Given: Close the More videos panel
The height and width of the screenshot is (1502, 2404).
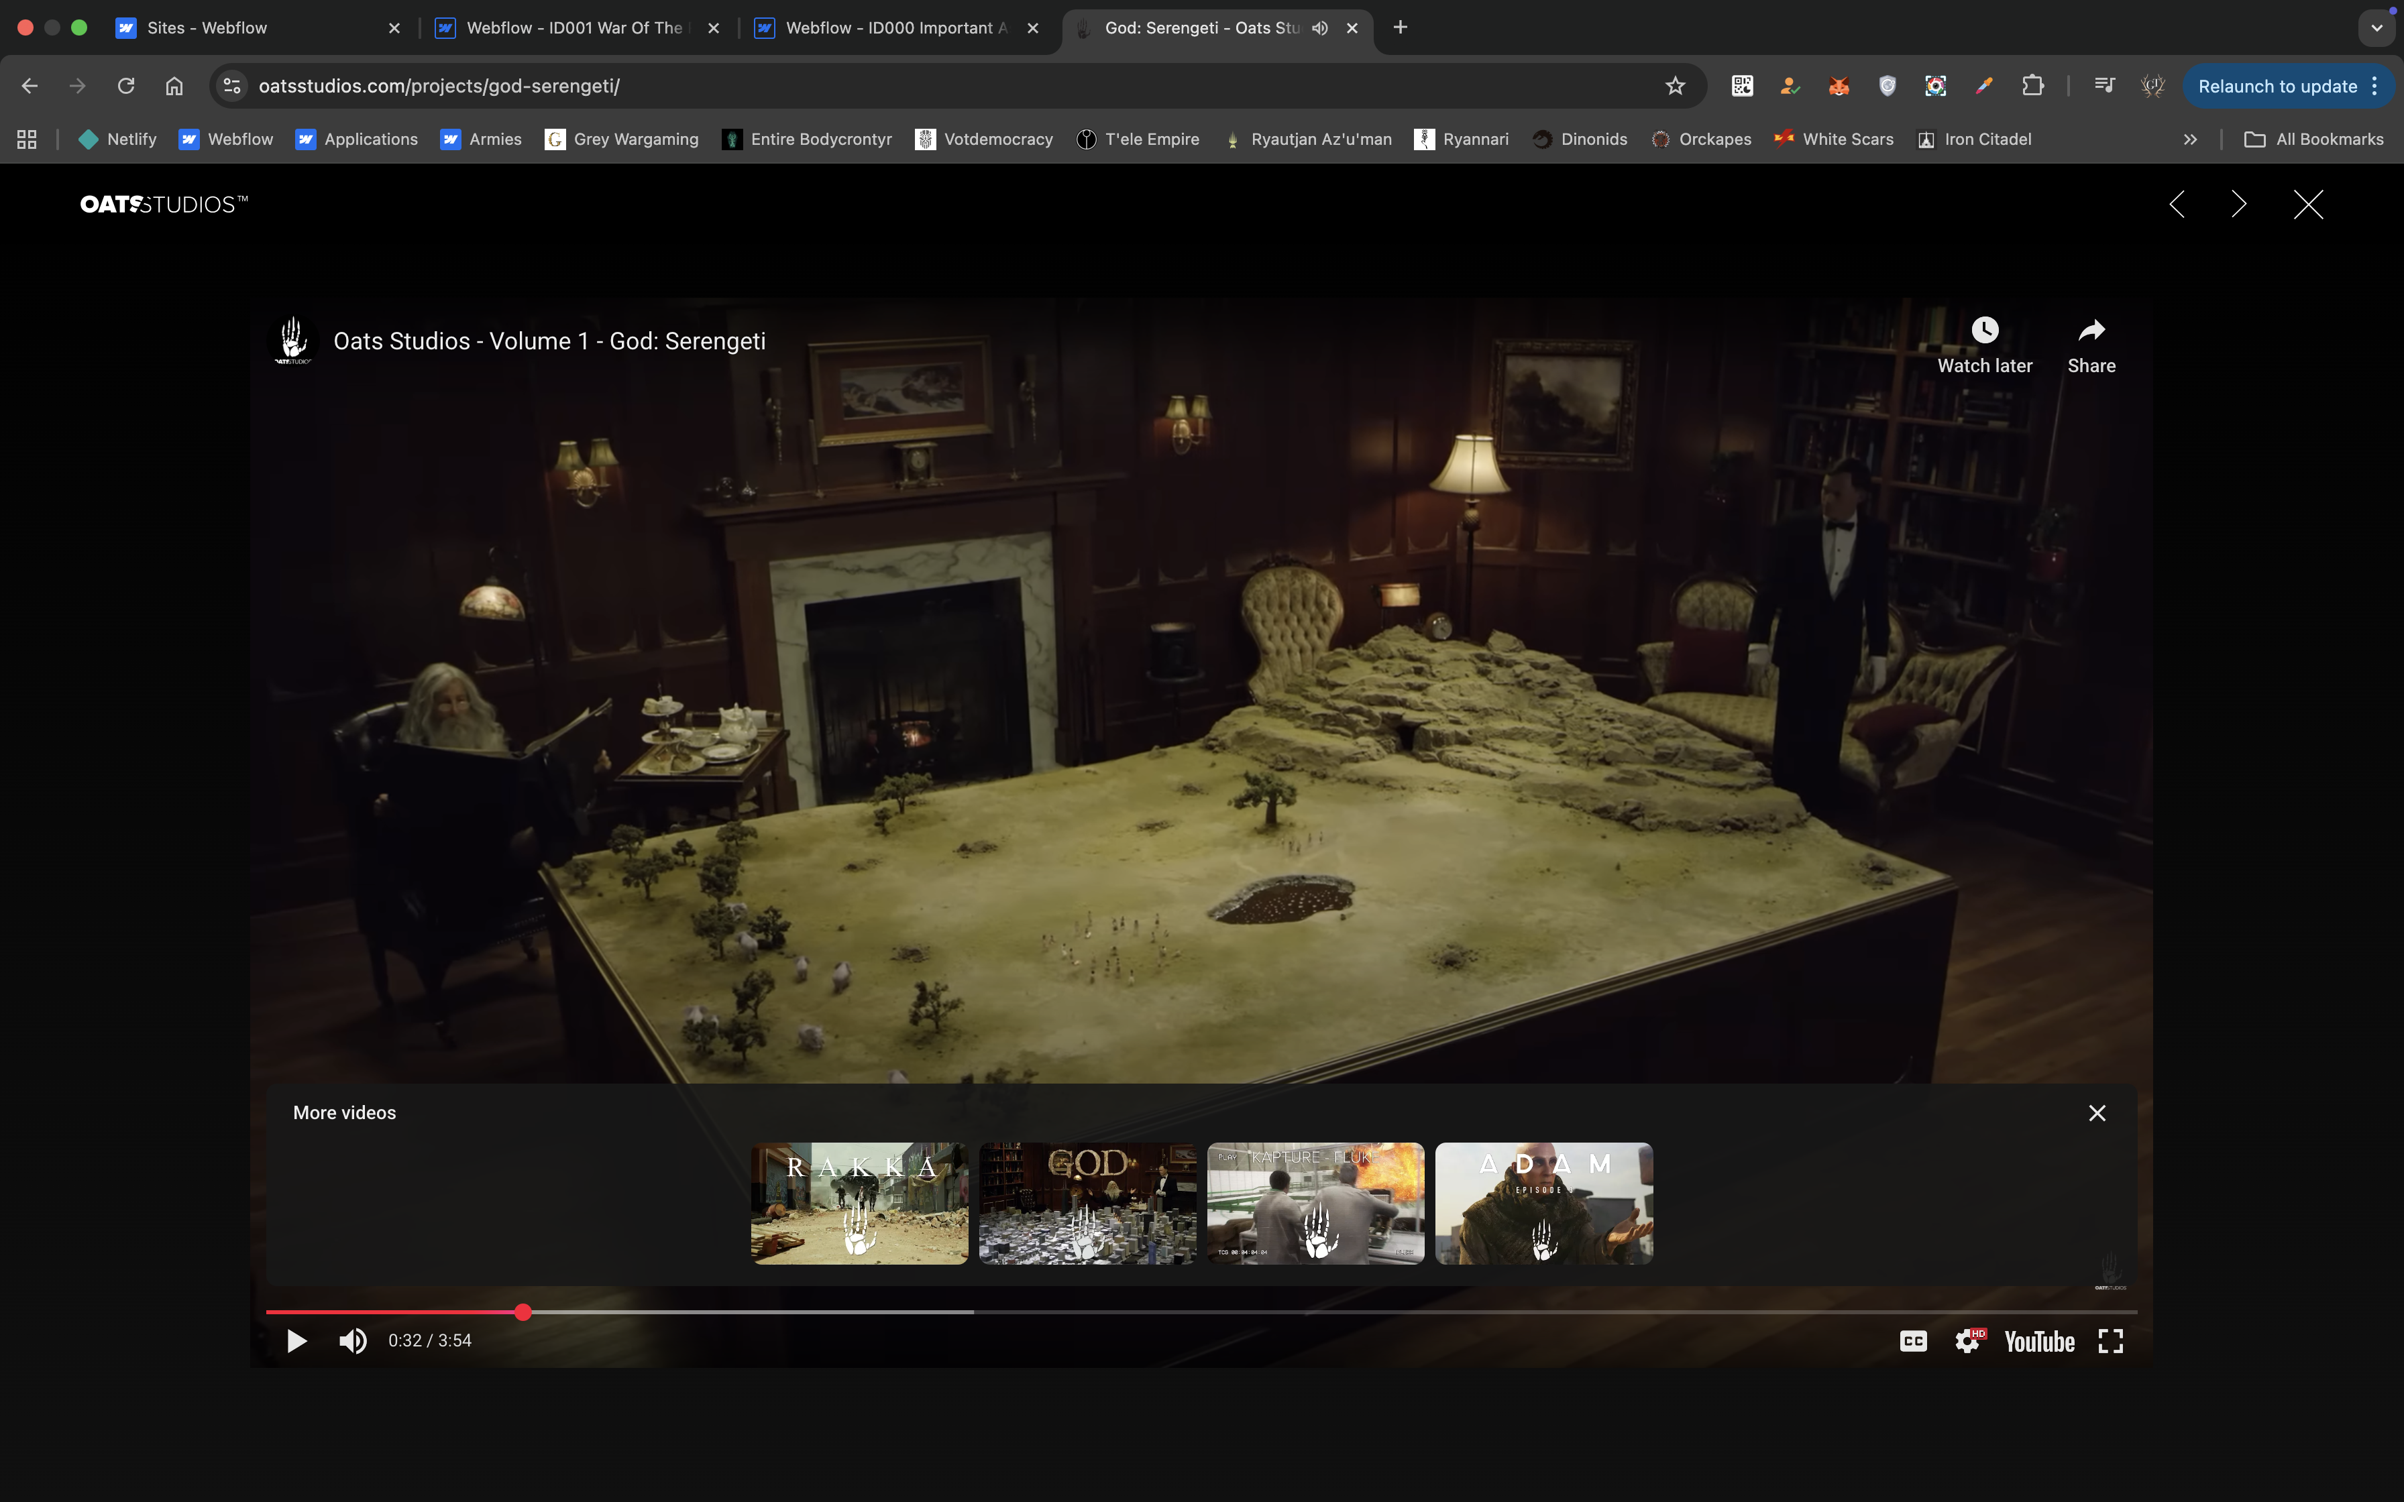Looking at the screenshot, I should (2096, 1112).
